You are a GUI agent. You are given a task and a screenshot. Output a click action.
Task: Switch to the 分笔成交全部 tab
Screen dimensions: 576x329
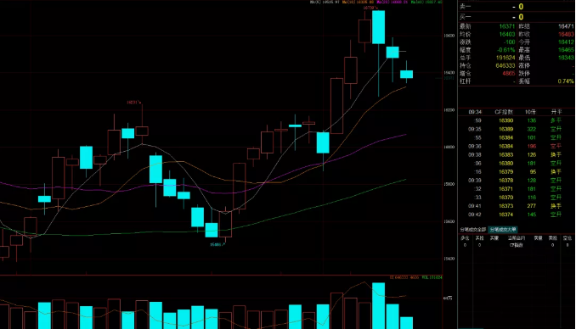(x=472, y=230)
